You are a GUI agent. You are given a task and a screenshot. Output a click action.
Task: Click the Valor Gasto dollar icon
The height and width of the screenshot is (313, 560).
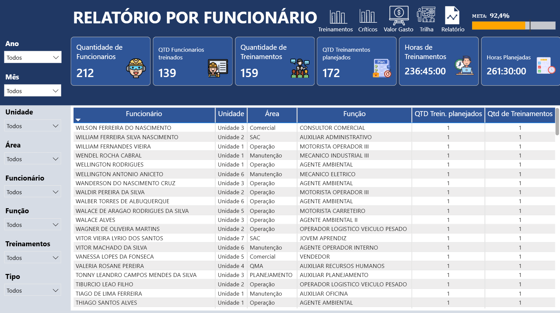click(399, 16)
